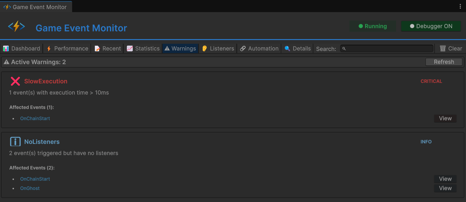Click the Statistics graph icon

(130, 48)
